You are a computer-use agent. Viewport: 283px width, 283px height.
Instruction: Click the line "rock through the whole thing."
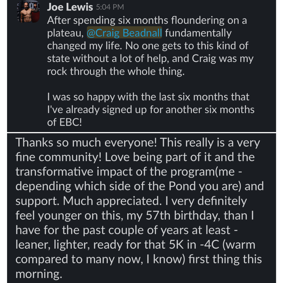point(116,71)
